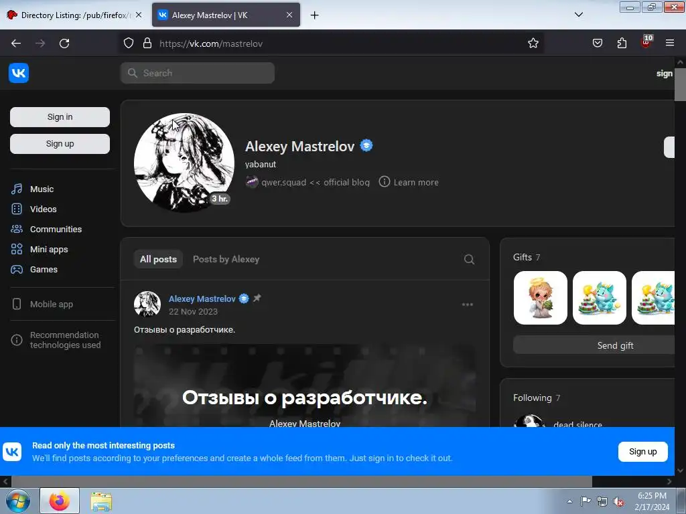The image size is (686, 514).
Task: Click the vertical scrollbar thumb
Action: [x=680, y=85]
